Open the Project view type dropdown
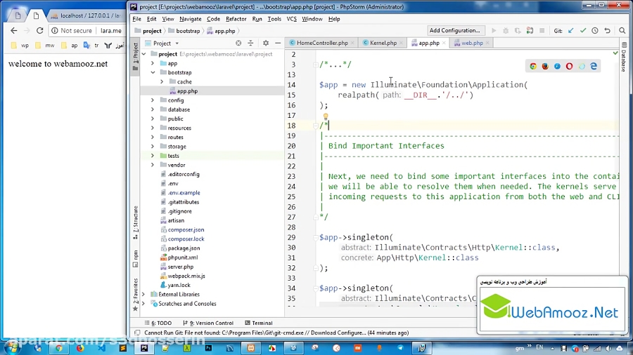Viewport: 633px width, 355px height. (x=162, y=43)
